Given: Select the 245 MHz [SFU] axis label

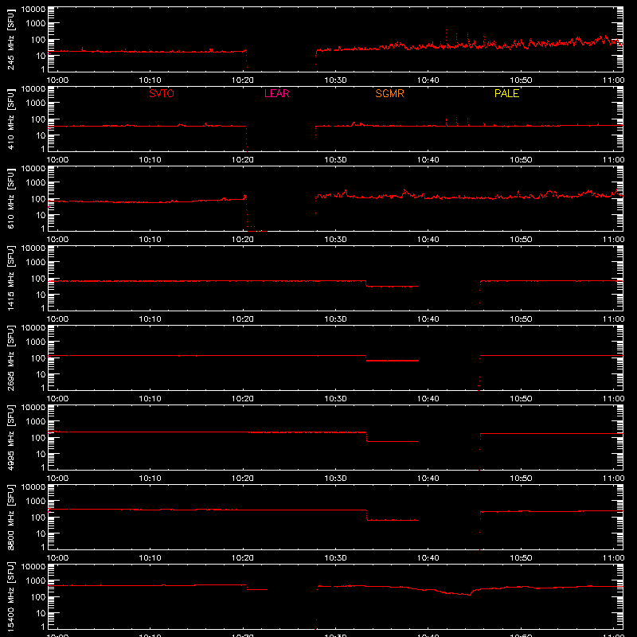Looking at the screenshot, I should [11, 39].
